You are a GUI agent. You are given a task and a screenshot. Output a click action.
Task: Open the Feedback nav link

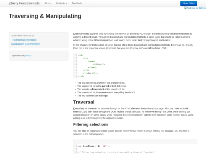77,3
